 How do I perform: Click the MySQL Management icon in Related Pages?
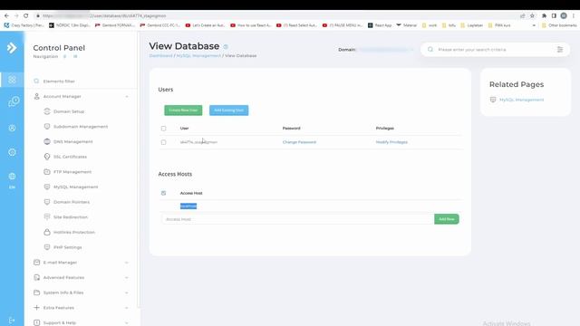[x=493, y=100]
